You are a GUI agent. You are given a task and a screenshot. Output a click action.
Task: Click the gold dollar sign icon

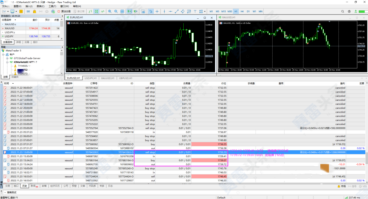[21, 11]
